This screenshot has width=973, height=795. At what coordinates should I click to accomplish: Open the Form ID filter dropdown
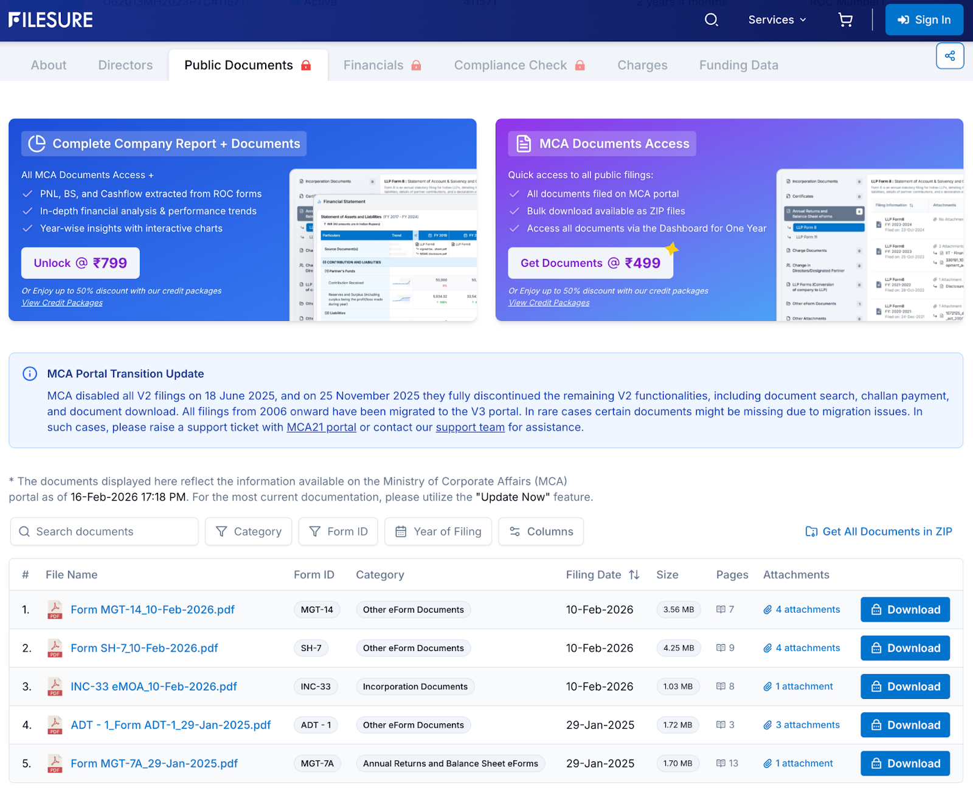(x=338, y=532)
